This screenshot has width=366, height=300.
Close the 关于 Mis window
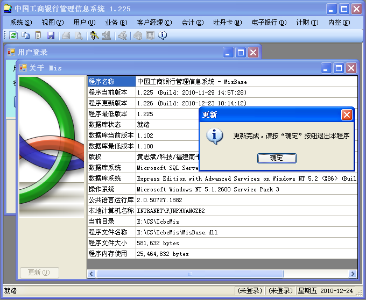(x=351, y=68)
